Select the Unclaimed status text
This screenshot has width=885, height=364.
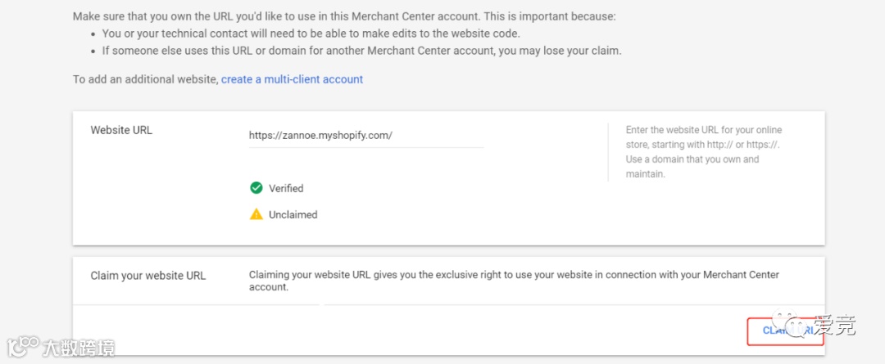(293, 214)
